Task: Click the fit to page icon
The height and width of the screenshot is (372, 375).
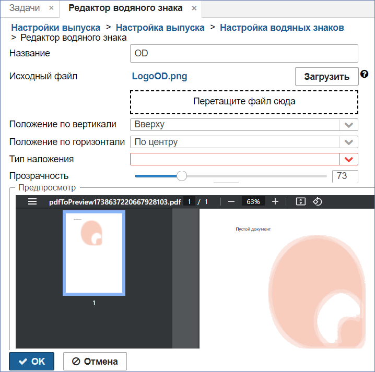Action: point(301,201)
